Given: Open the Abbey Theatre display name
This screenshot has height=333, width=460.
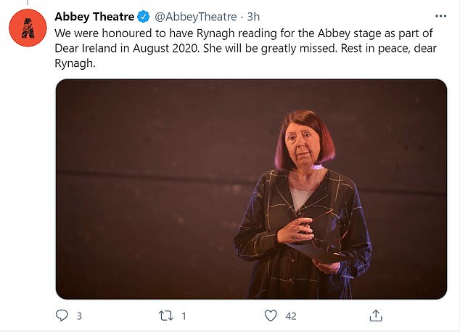Looking at the screenshot, I should (94, 17).
